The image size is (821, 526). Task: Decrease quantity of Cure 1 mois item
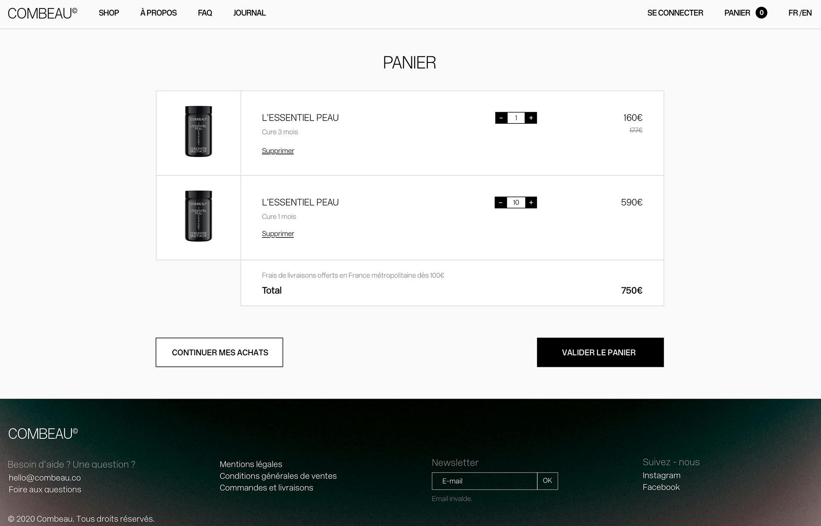click(x=501, y=202)
